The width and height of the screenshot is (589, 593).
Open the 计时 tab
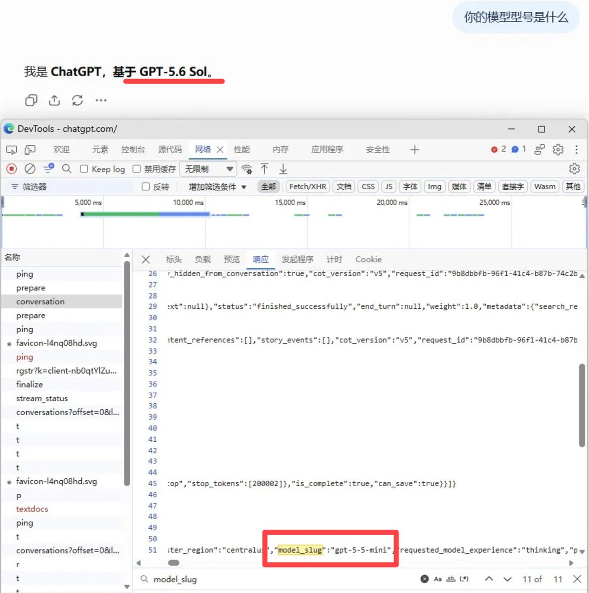(334, 259)
